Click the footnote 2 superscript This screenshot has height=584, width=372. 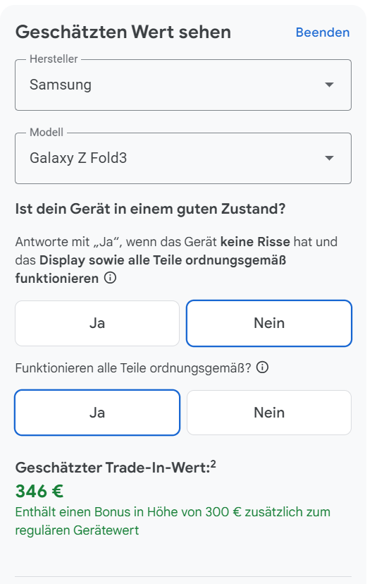tap(213, 464)
